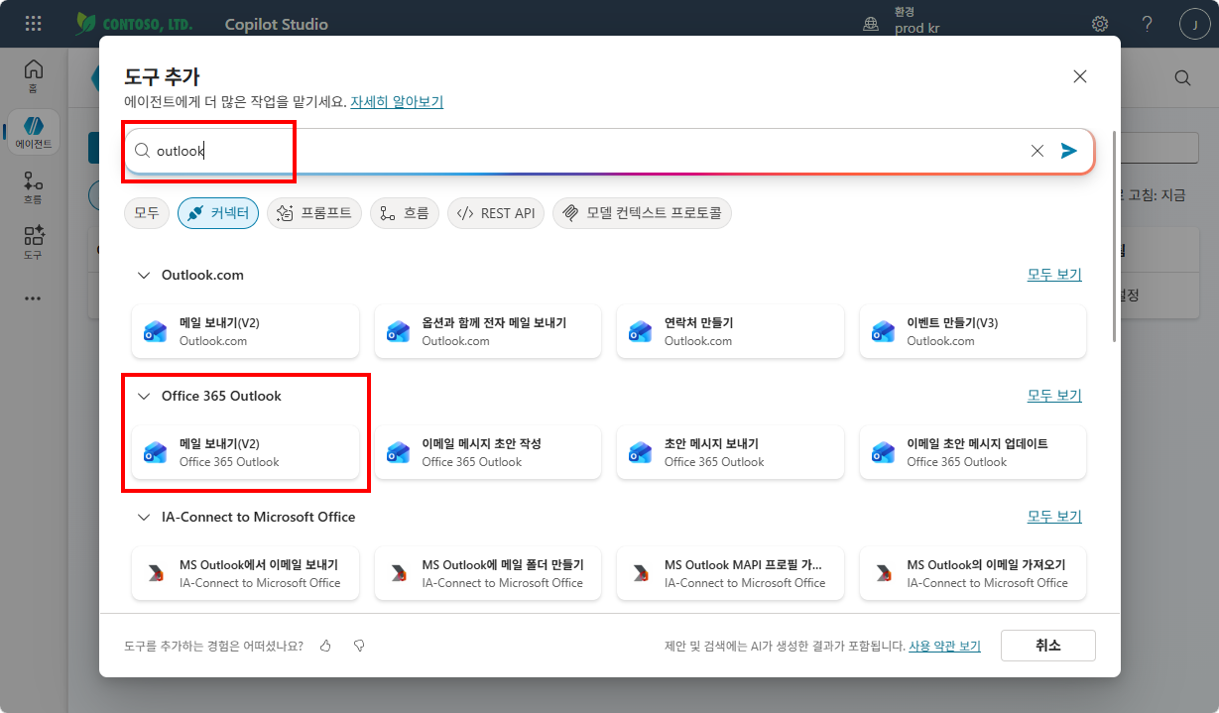The width and height of the screenshot is (1219, 713).
Task: Collapse the Outlook.com section
Action: [x=145, y=275]
